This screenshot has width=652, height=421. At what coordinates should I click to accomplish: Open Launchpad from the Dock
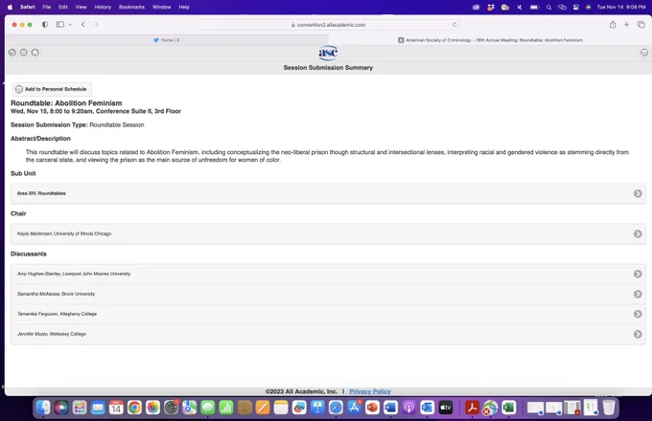point(80,408)
